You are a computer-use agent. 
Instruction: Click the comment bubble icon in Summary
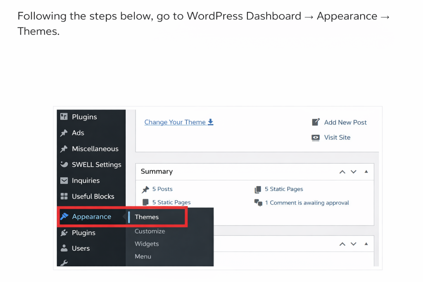(258, 203)
